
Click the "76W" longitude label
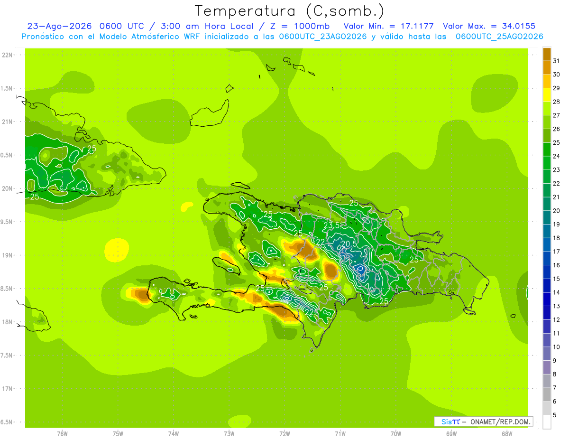(62, 434)
